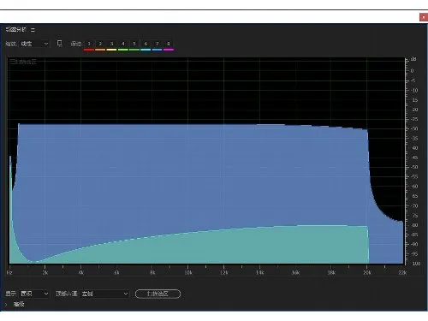Viewport: 428px width, 321px height.
Task: Click the Frequency Analysis panel title tab
Action: (16, 29)
